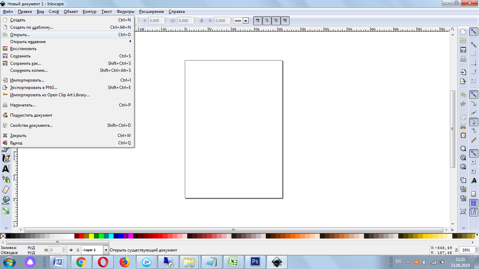Toggle width/height ratio lock
Image resolution: width=479 pixels, height=269 pixels.
click(x=201, y=21)
